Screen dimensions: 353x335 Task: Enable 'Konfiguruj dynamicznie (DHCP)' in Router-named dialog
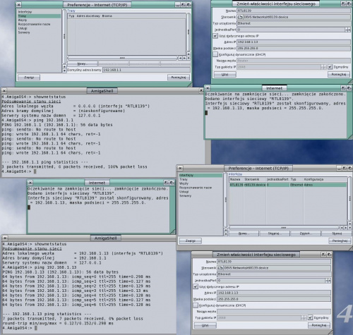(215, 54)
